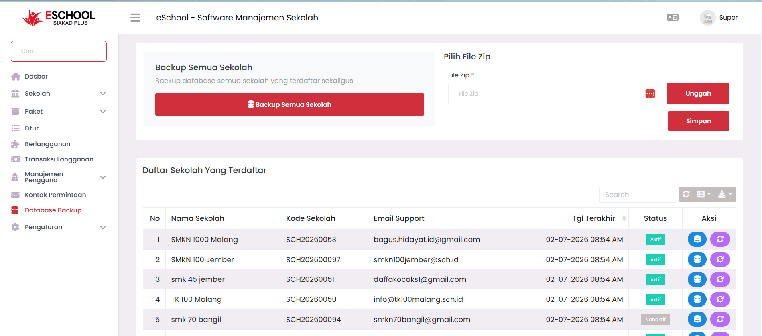The height and width of the screenshot is (336, 762).
Task: Click email bagus.hidayat.id@gmail.com
Action: coord(427,240)
